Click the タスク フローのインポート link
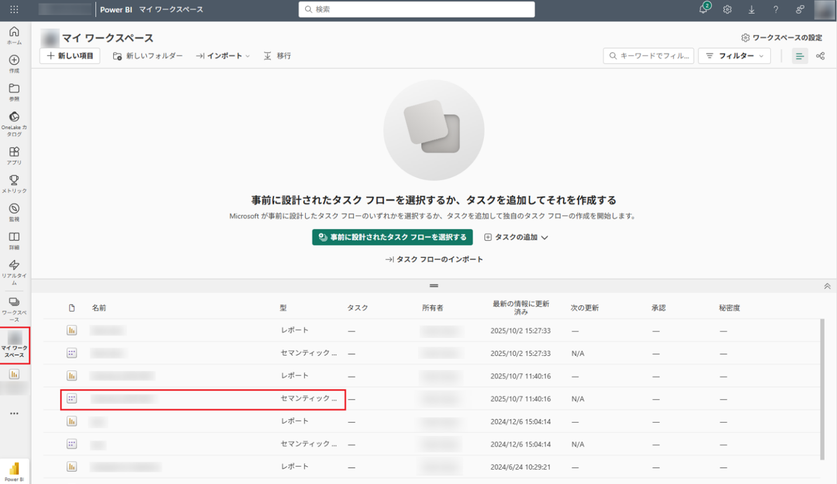The height and width of the screenshot is (484, 837). 435,259
